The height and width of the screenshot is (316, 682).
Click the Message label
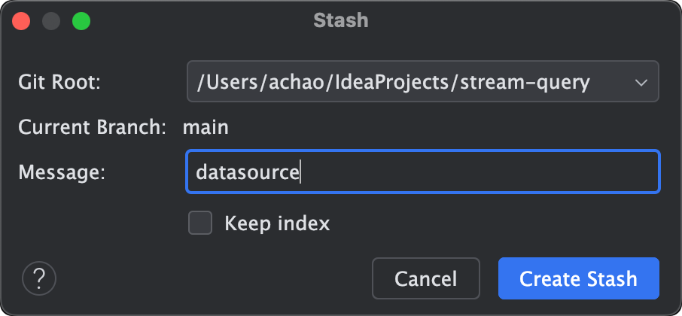61,172
